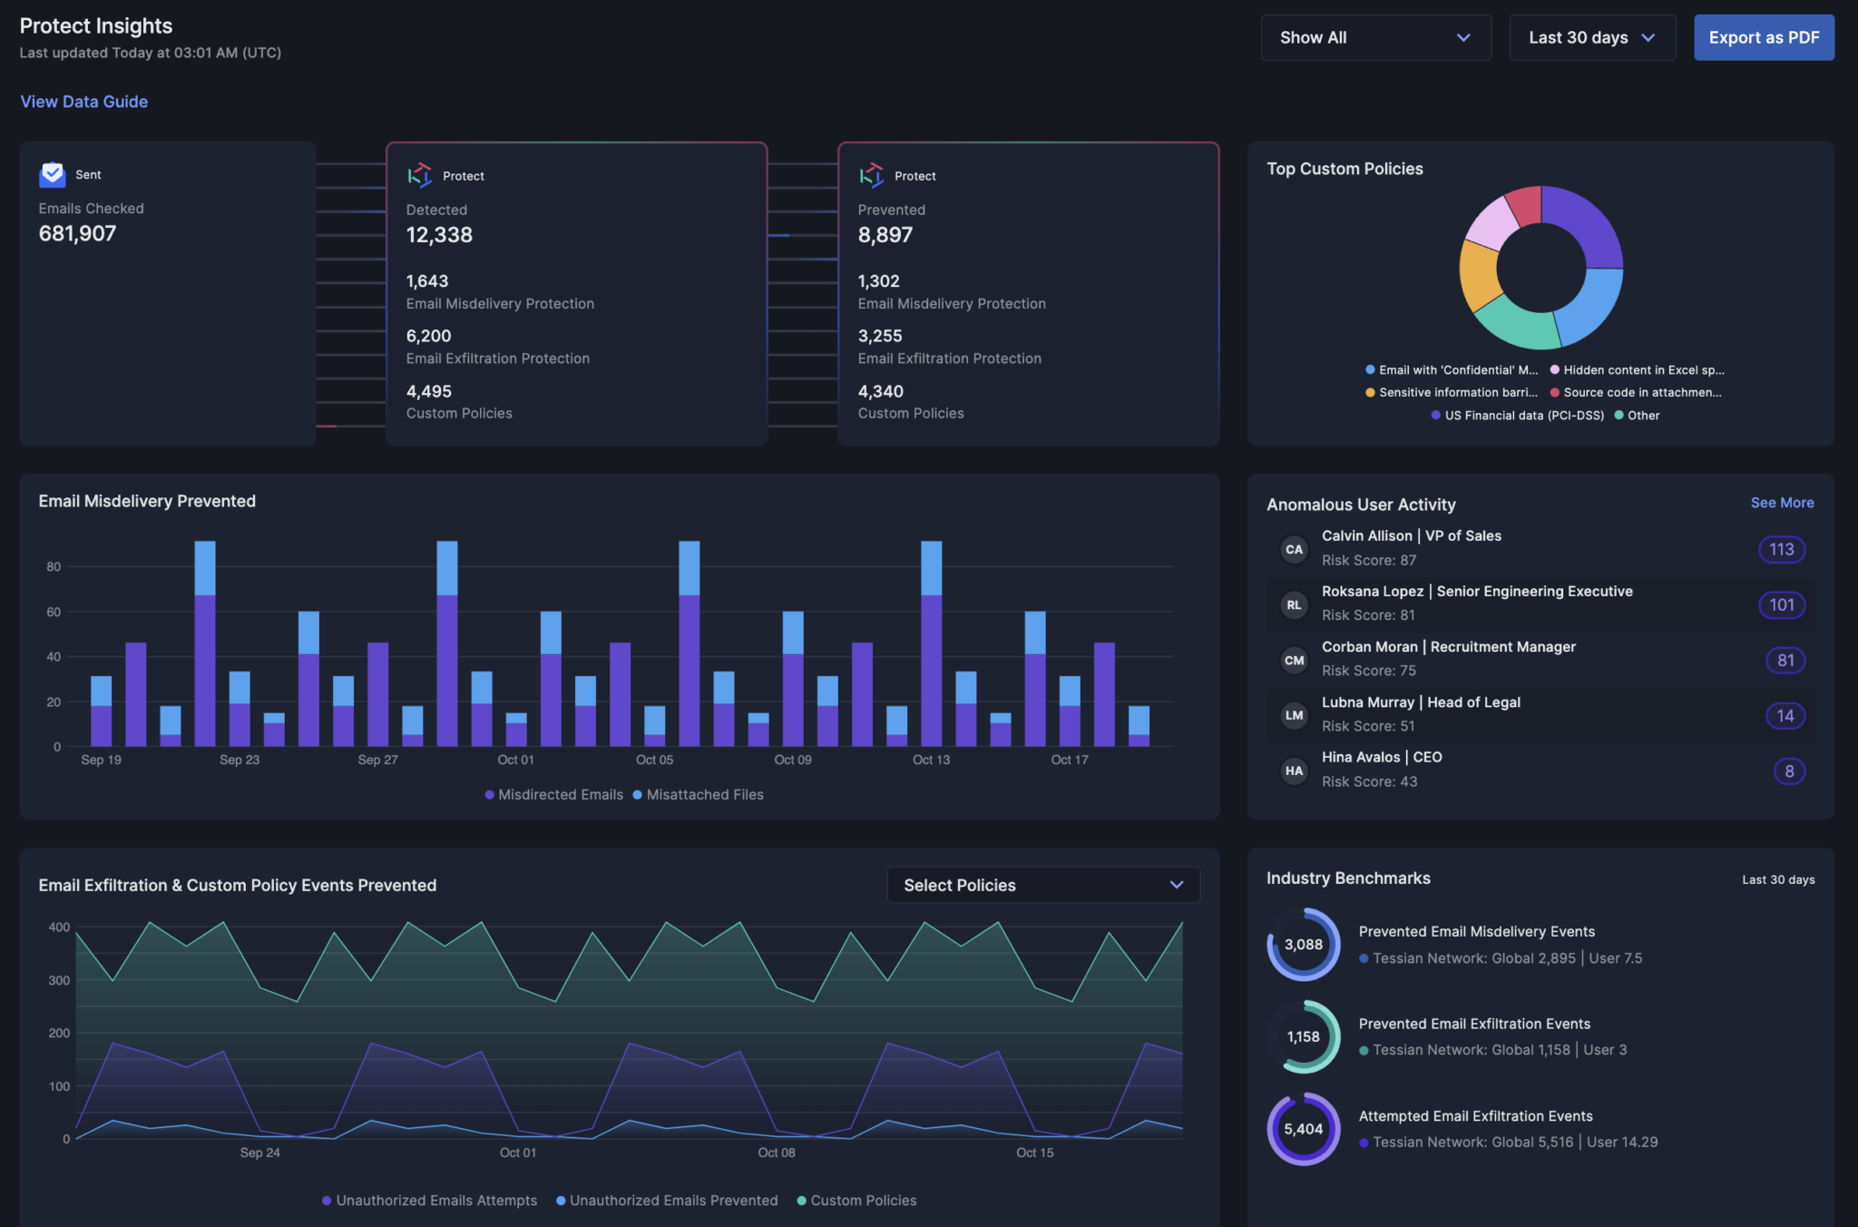1858x1227 pixels.
Task: Click the RL avatar for Roksana Lopez
Action: tap(1294, 604)
